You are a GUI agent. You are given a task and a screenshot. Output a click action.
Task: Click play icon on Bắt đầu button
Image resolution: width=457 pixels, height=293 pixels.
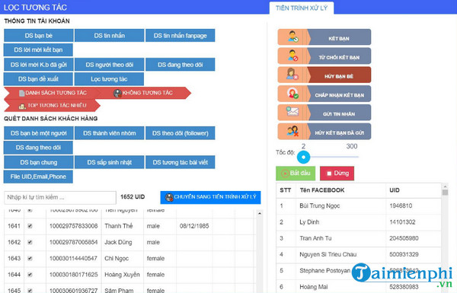coord(284,174)
